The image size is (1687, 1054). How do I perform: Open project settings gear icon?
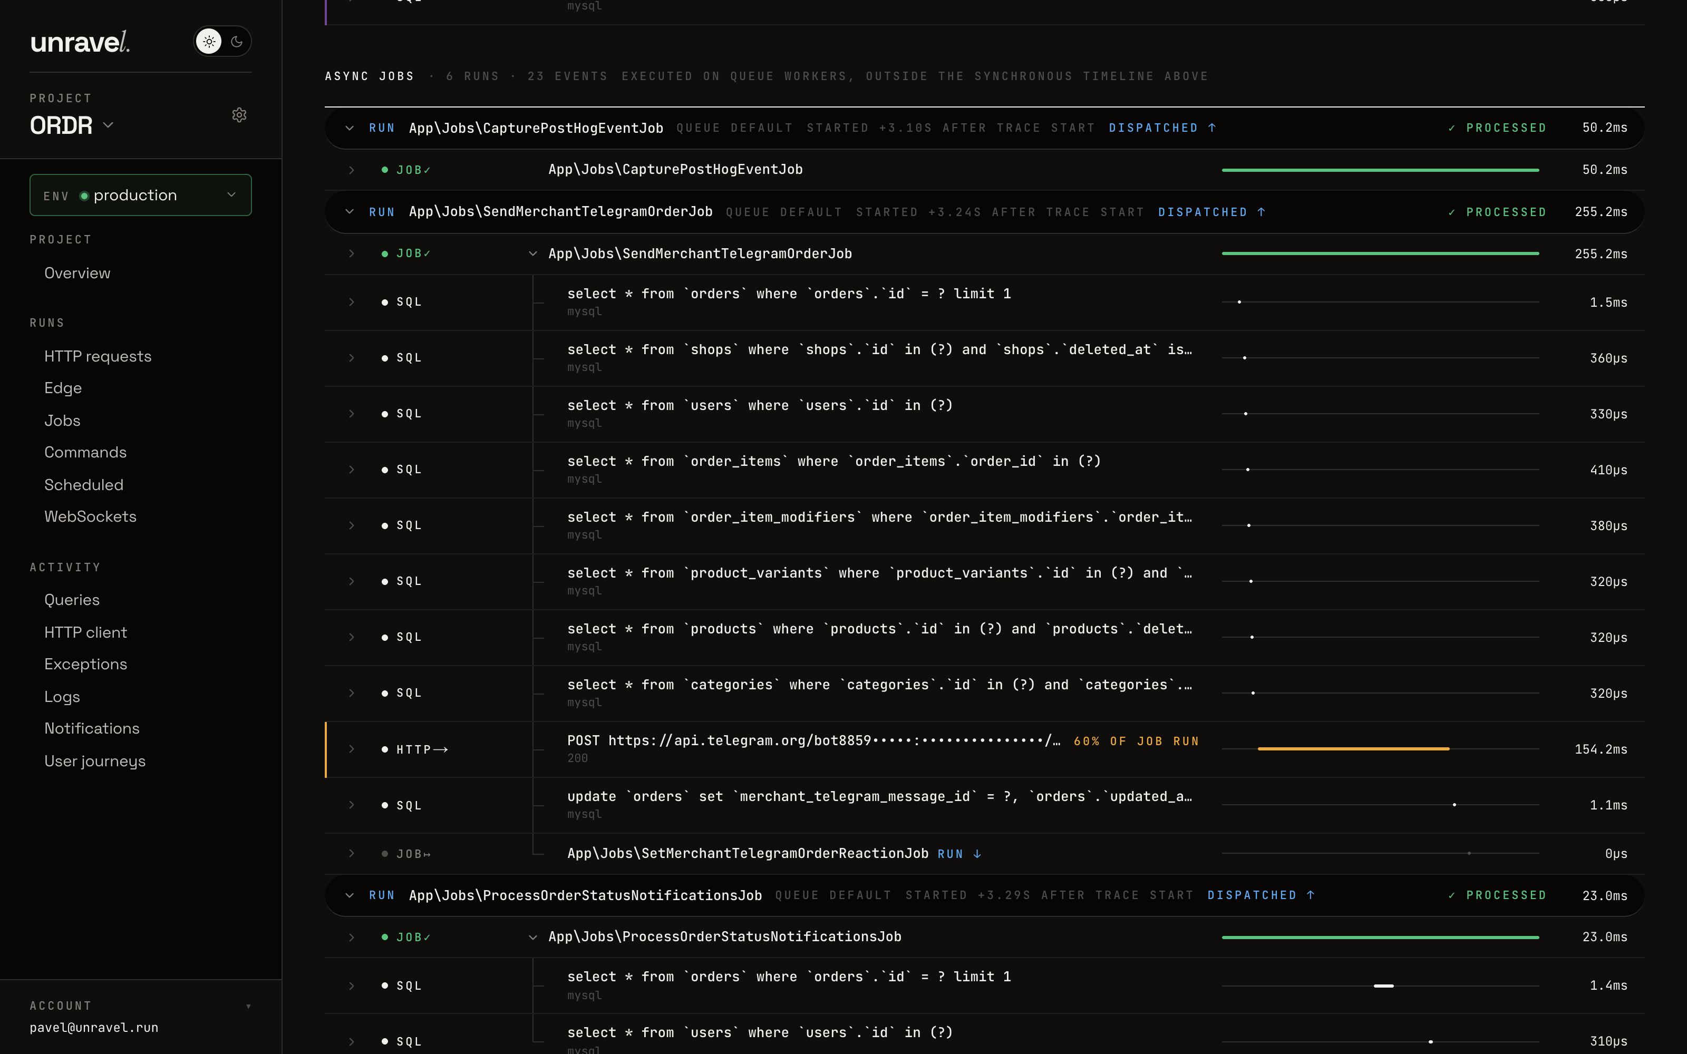pyautogui.click(x=239, y=115)
